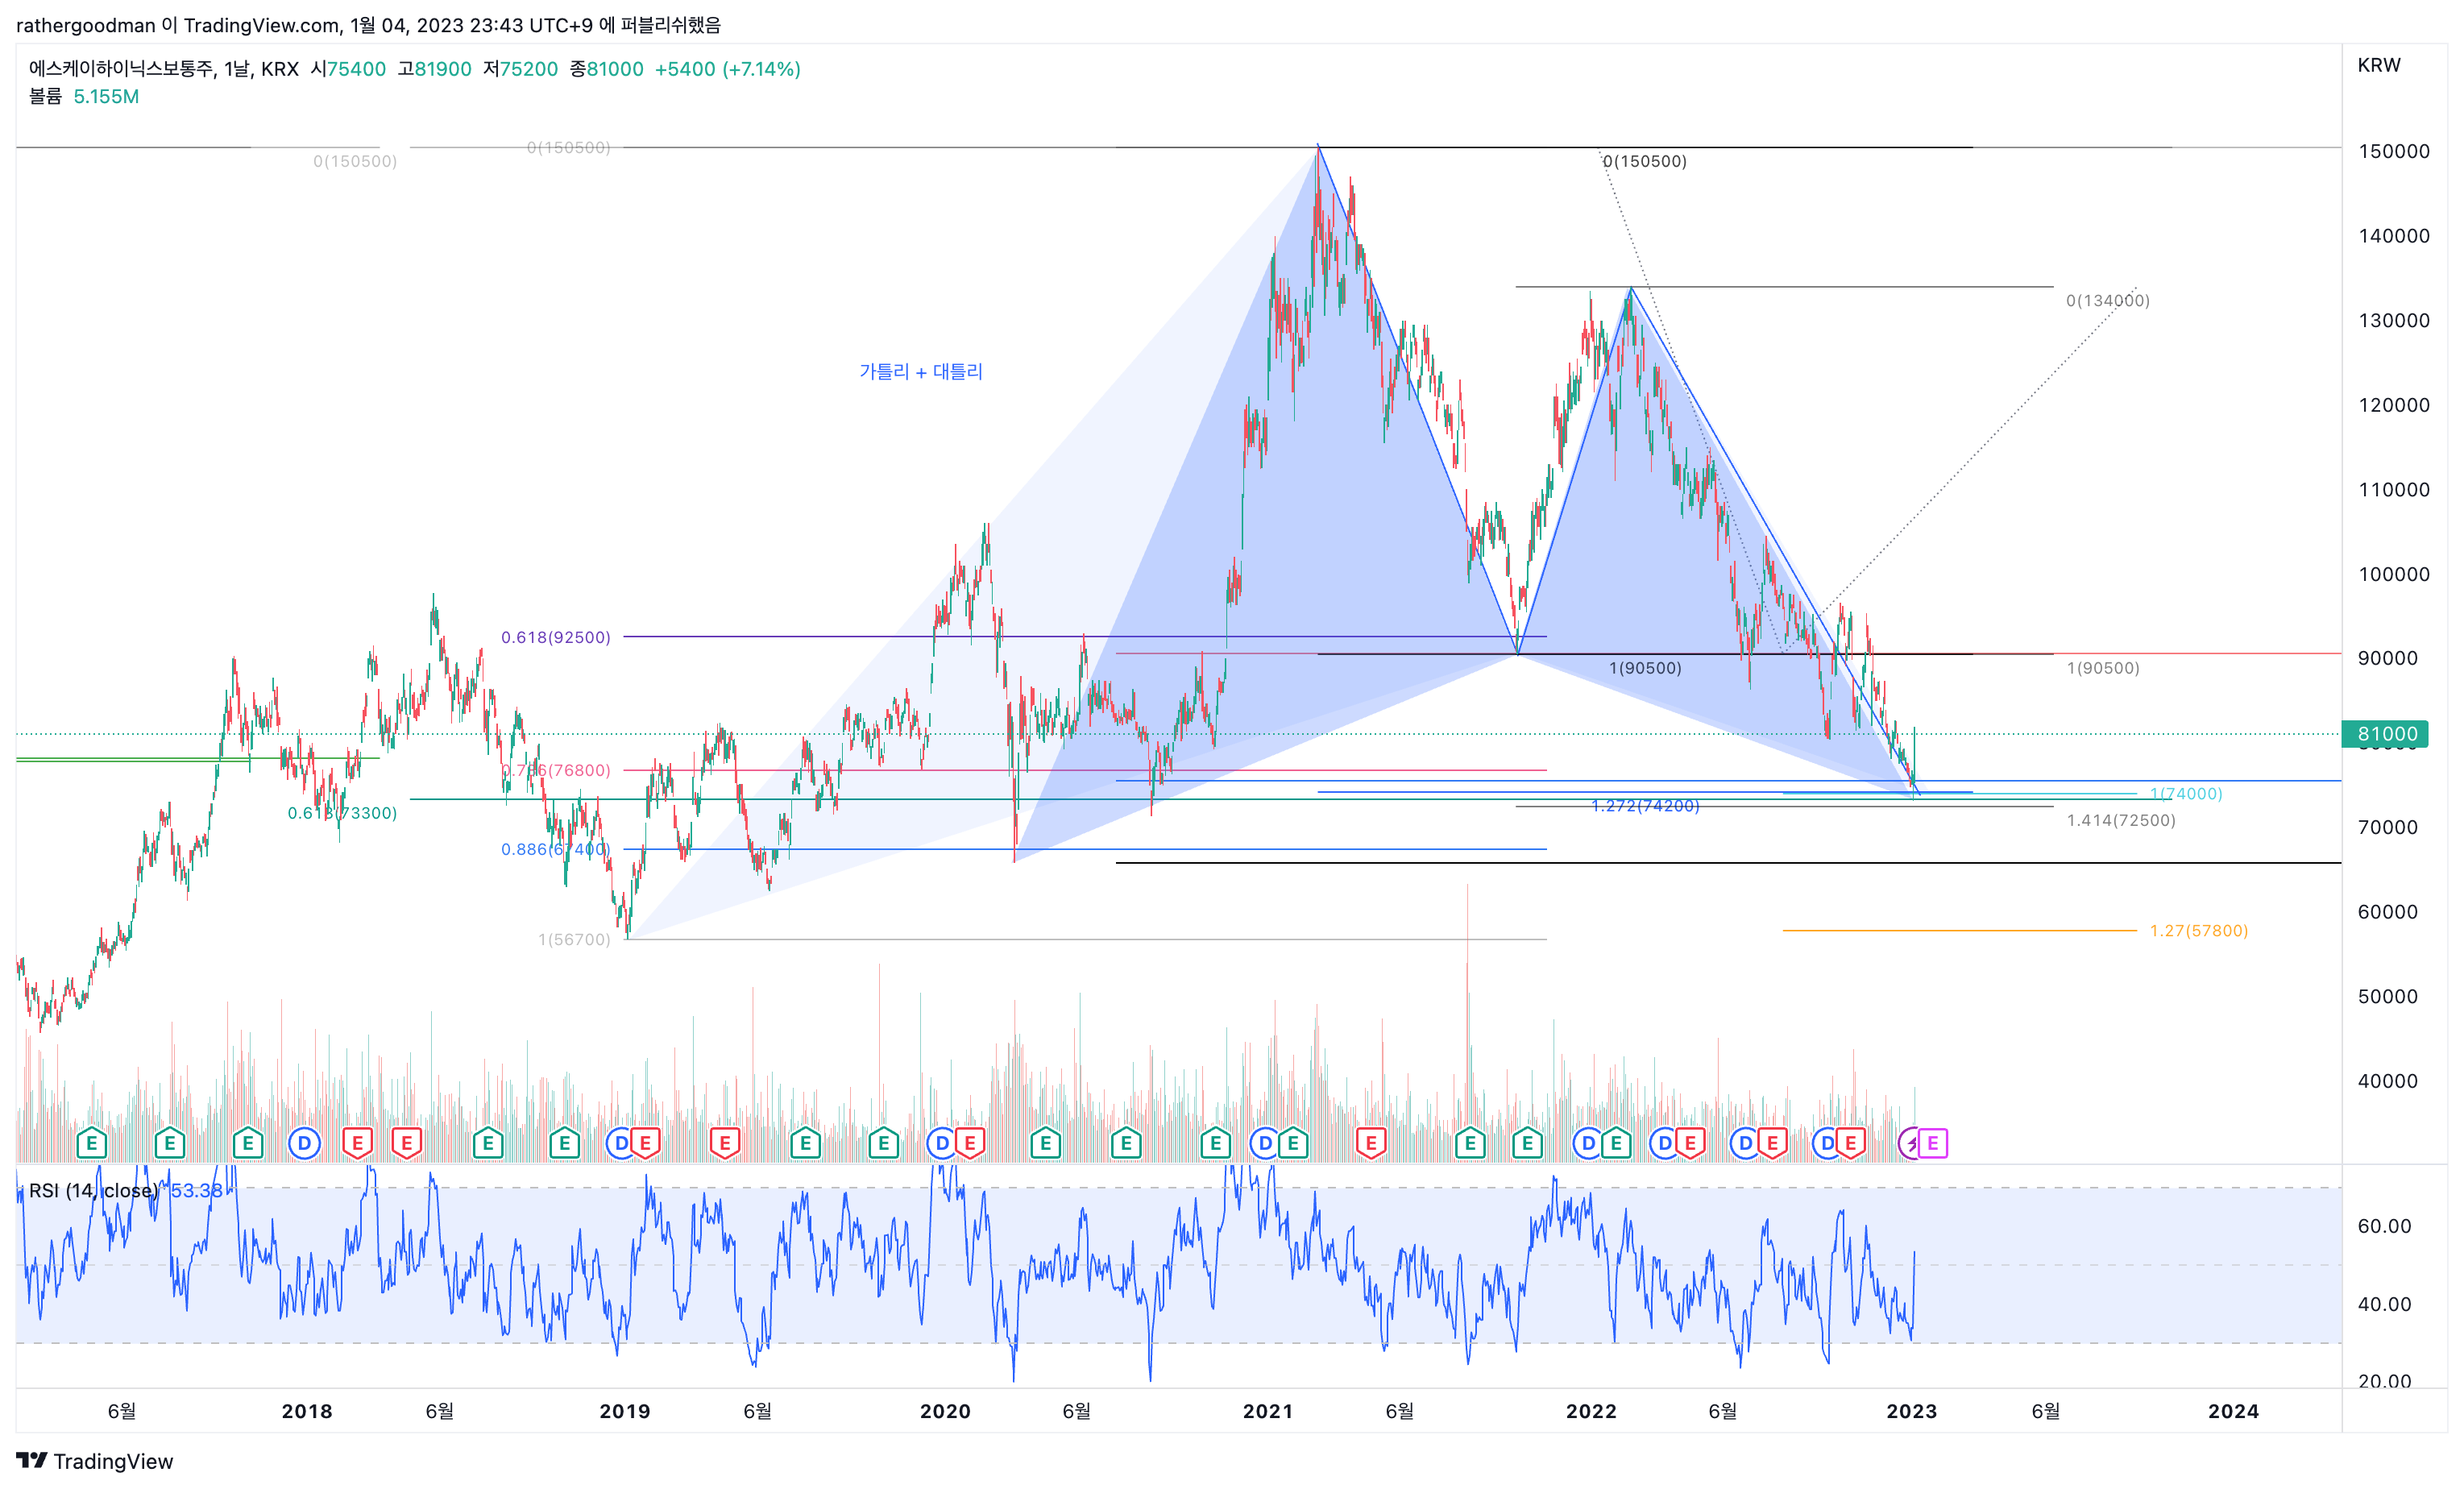The image size is (2464, 1489).
Task: Click the 20.00 RSI axis label
Action: (2384, 1381)
